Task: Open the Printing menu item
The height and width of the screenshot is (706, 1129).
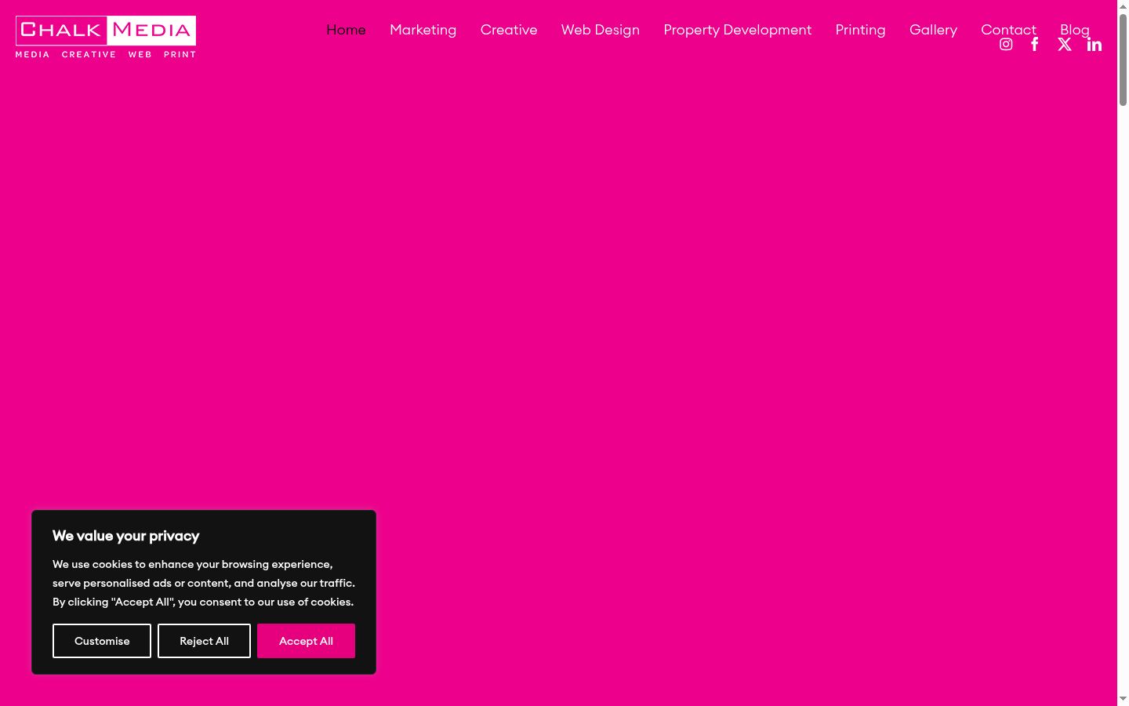Action: 860,30
